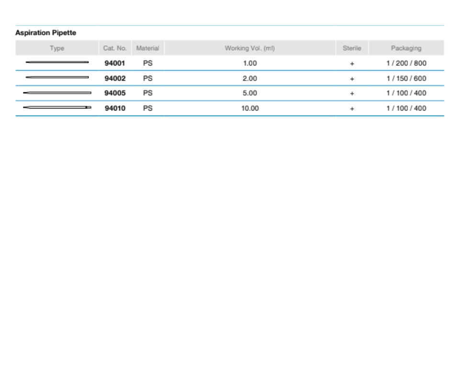This screenshot has width=450, height=377.
Task: Click the Working Vol. (ml) header
Action: point(249,48)
